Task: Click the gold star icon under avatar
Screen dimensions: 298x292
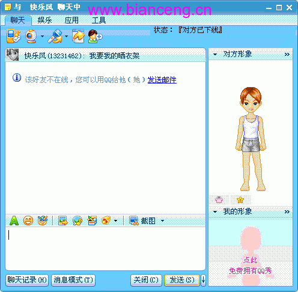Action: [240, 199]
